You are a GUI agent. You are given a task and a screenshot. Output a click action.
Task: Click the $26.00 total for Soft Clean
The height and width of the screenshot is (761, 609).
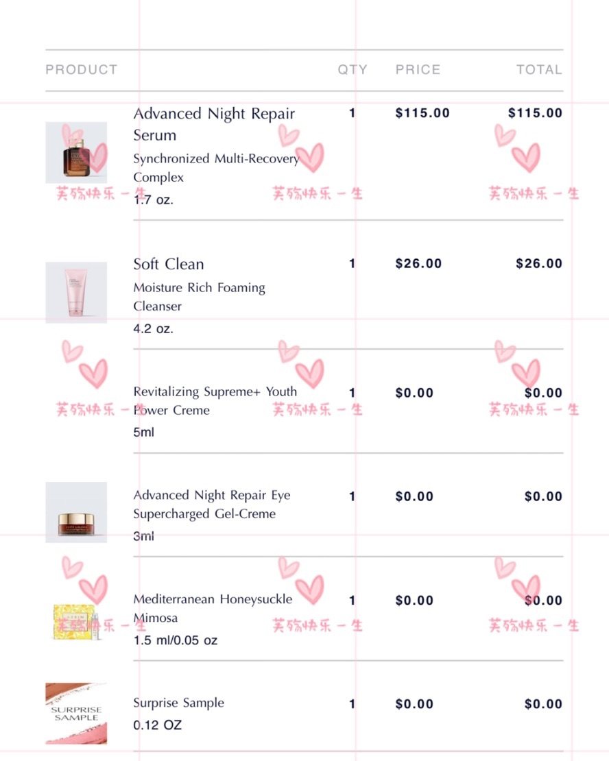539,263
